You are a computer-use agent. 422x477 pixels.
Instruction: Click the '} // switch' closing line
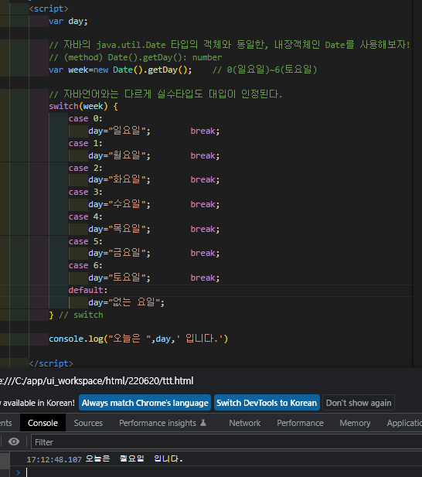tap(76, 315)
